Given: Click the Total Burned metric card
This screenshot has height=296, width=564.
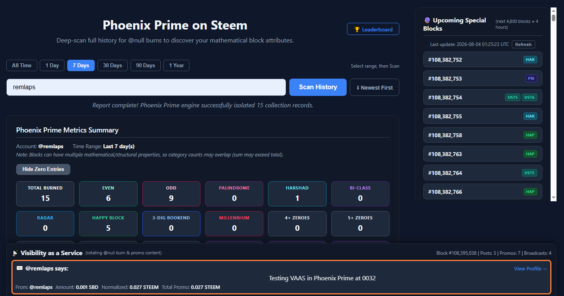Looking at the screenshot, I should tap(45, 194).
